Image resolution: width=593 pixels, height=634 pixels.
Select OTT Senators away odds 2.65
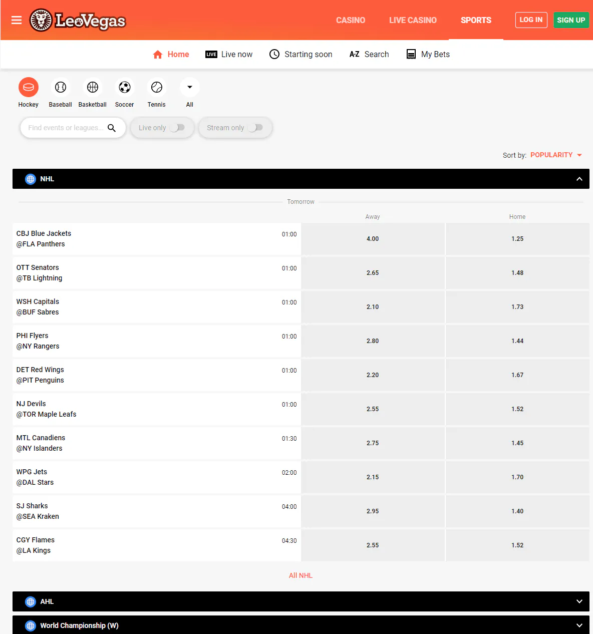pos(373,273)
